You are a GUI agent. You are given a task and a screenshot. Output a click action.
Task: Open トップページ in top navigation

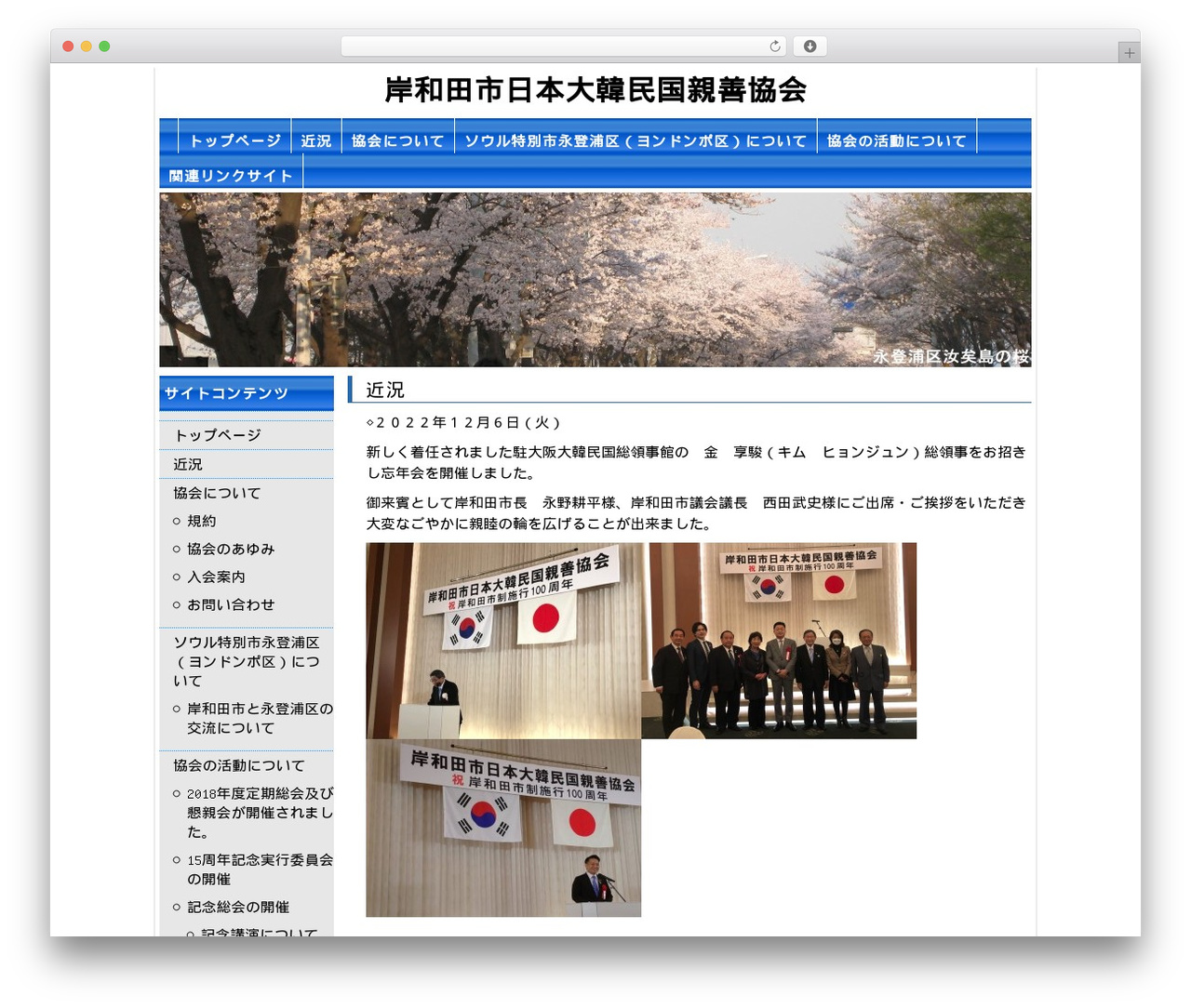tap(234, 140)
